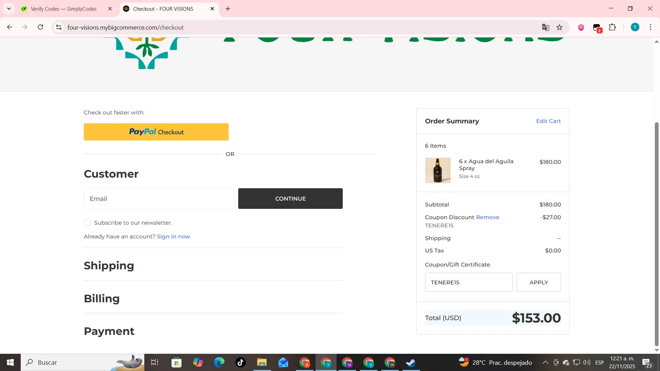Open Microsoft Store from taskbar
660x371 pixels.
point(177,363)
